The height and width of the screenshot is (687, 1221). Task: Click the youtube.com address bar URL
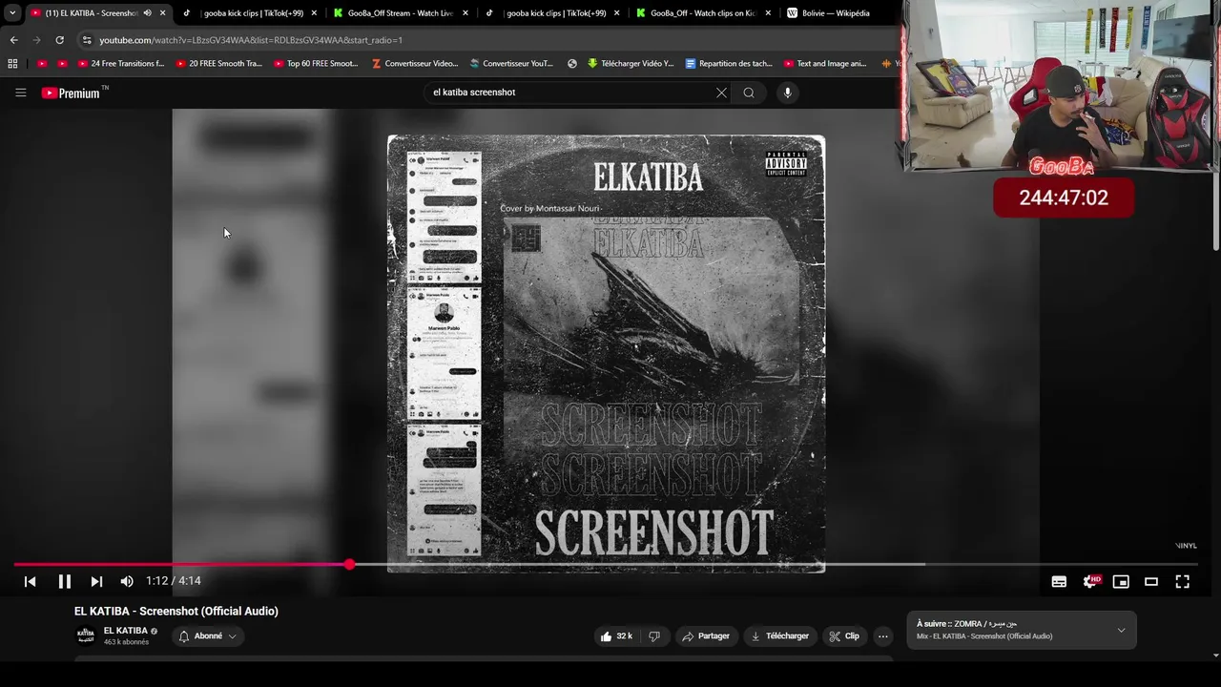[251, 40]
